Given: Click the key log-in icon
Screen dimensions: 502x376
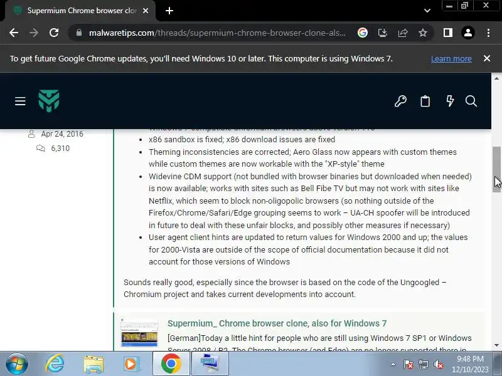Looking at the screenshot, I should pyautogui.click(x=400, y=102).
